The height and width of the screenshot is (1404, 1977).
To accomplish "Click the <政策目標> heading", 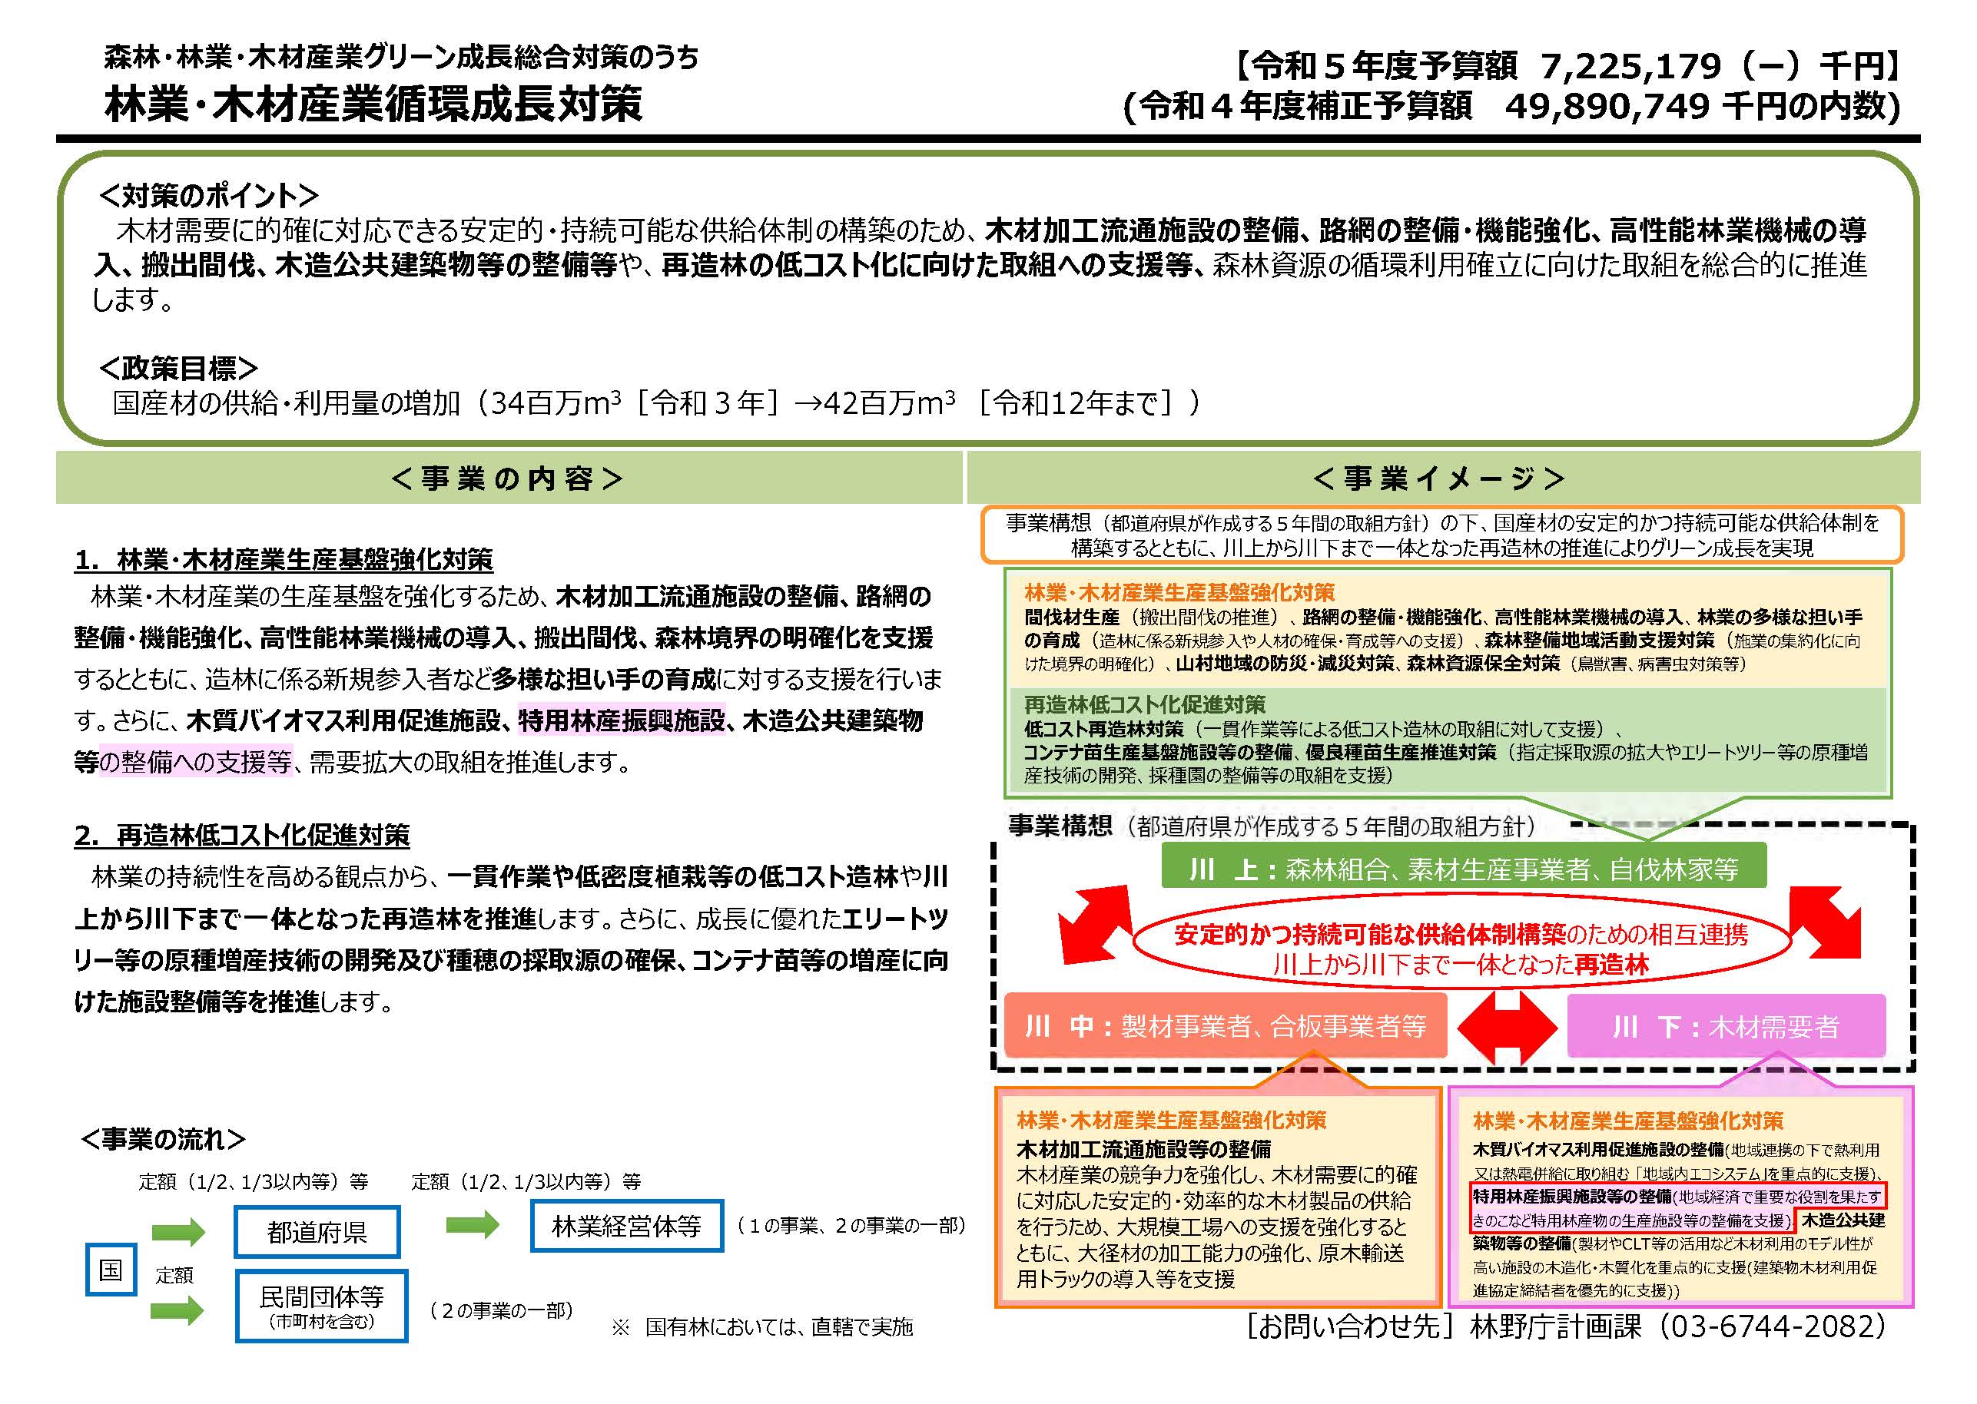I will click(x=178, y=369).
